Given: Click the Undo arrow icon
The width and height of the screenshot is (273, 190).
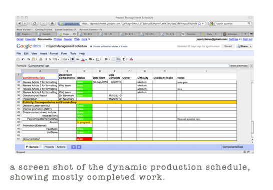Looking at the screenshot, I should [23, 59].
